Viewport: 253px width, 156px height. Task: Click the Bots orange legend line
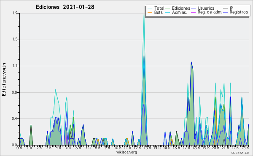(150, 12)
